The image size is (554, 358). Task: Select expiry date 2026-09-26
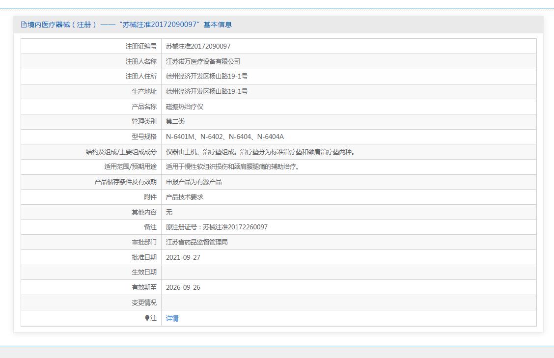click(x=183, y=288)
